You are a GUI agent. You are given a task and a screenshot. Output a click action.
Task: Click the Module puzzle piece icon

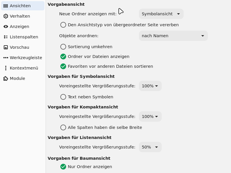click(x=5, y=78)
